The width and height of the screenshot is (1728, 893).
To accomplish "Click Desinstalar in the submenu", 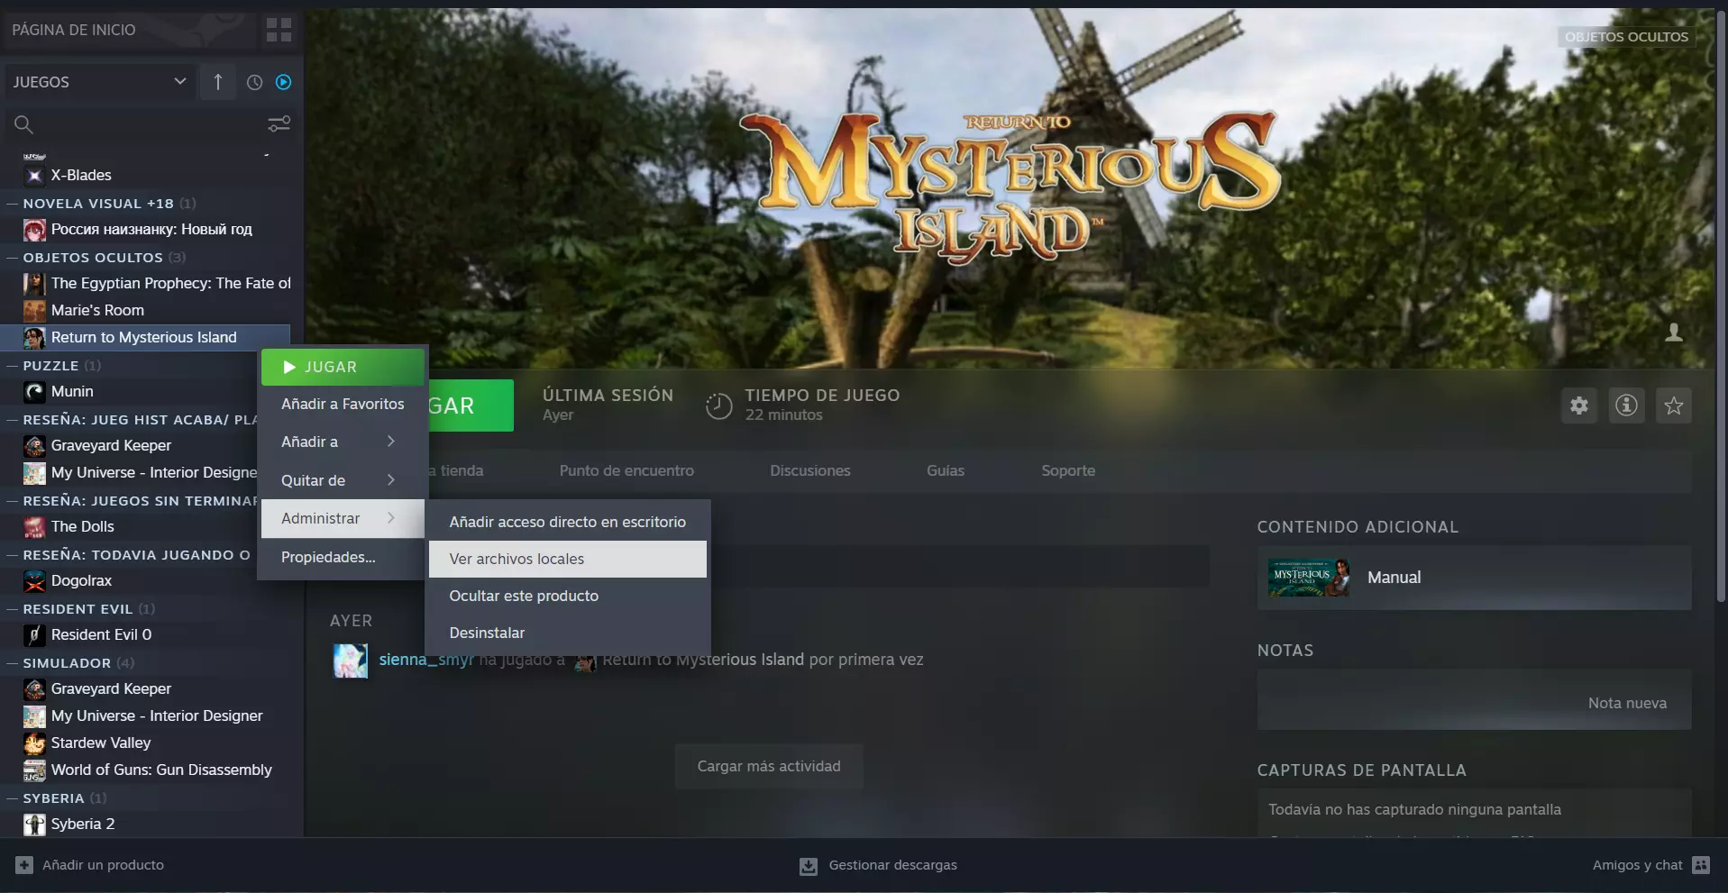I will [568, 633].
